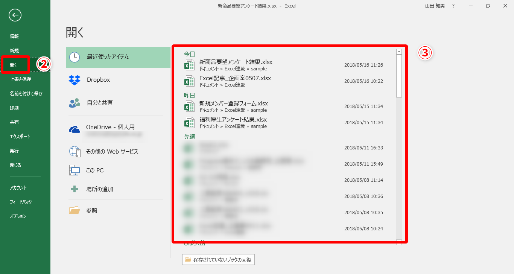Open the 自分と共有 people icon
This screenshot has height=274, width=514.
point(75,103)
